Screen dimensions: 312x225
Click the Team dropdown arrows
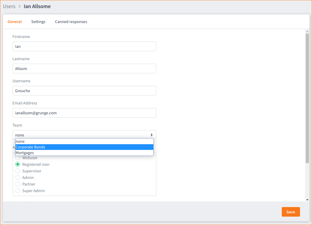pos(152,135)
